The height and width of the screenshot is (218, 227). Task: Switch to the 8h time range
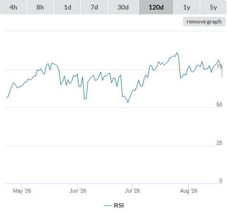(x=40, y=7)
